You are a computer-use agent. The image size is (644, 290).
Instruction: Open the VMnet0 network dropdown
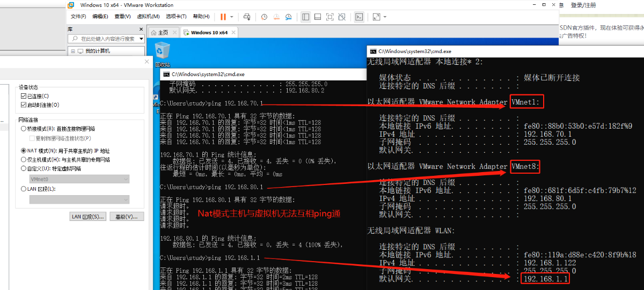tap(79, 179)
